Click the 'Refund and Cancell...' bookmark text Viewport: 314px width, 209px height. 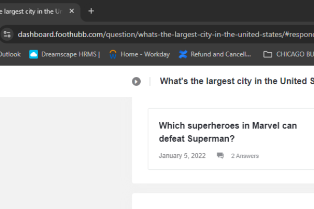221,54
